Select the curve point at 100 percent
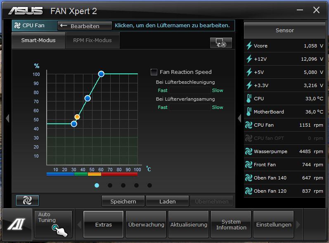This screenshot has height=243, width=329. (x=101, y=74)
